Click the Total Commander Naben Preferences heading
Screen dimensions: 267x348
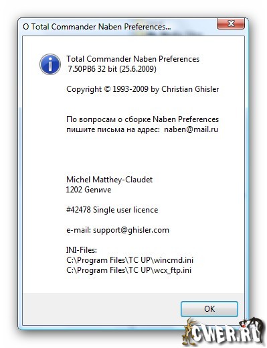click(132, 59)
